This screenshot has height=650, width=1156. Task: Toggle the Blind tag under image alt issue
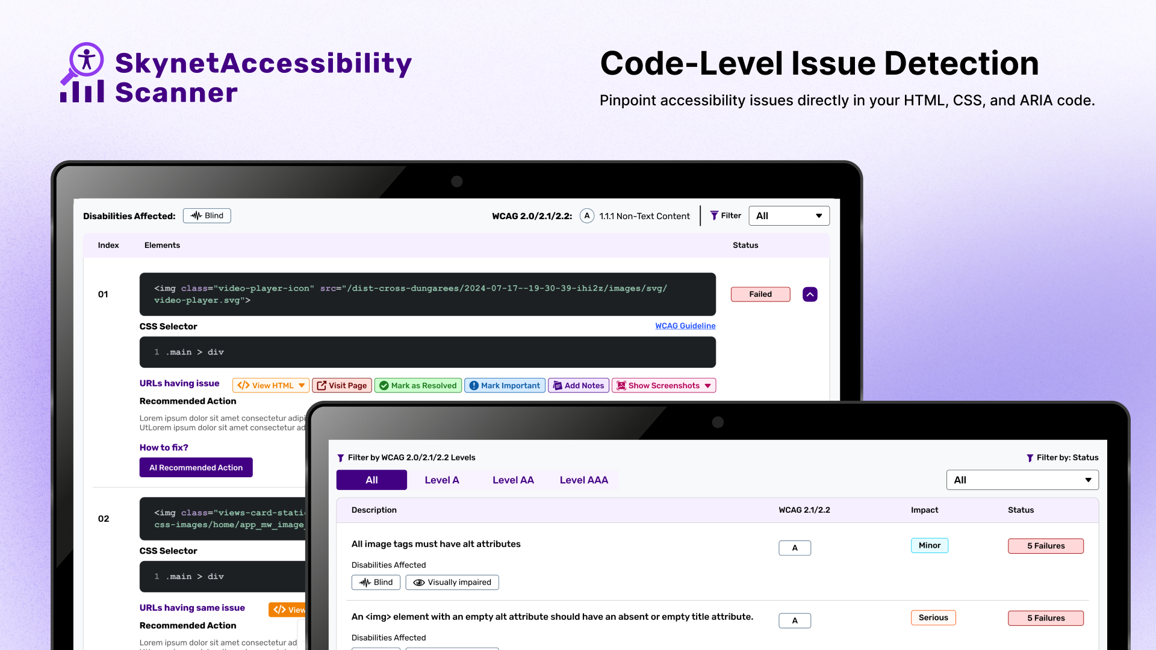tap(376, 582)
